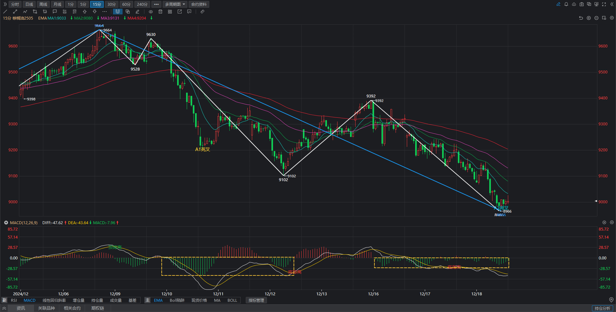Viewport: 616px width, 312px height.
Task: Click the chat message drawing icon
Action: point(189,12)
